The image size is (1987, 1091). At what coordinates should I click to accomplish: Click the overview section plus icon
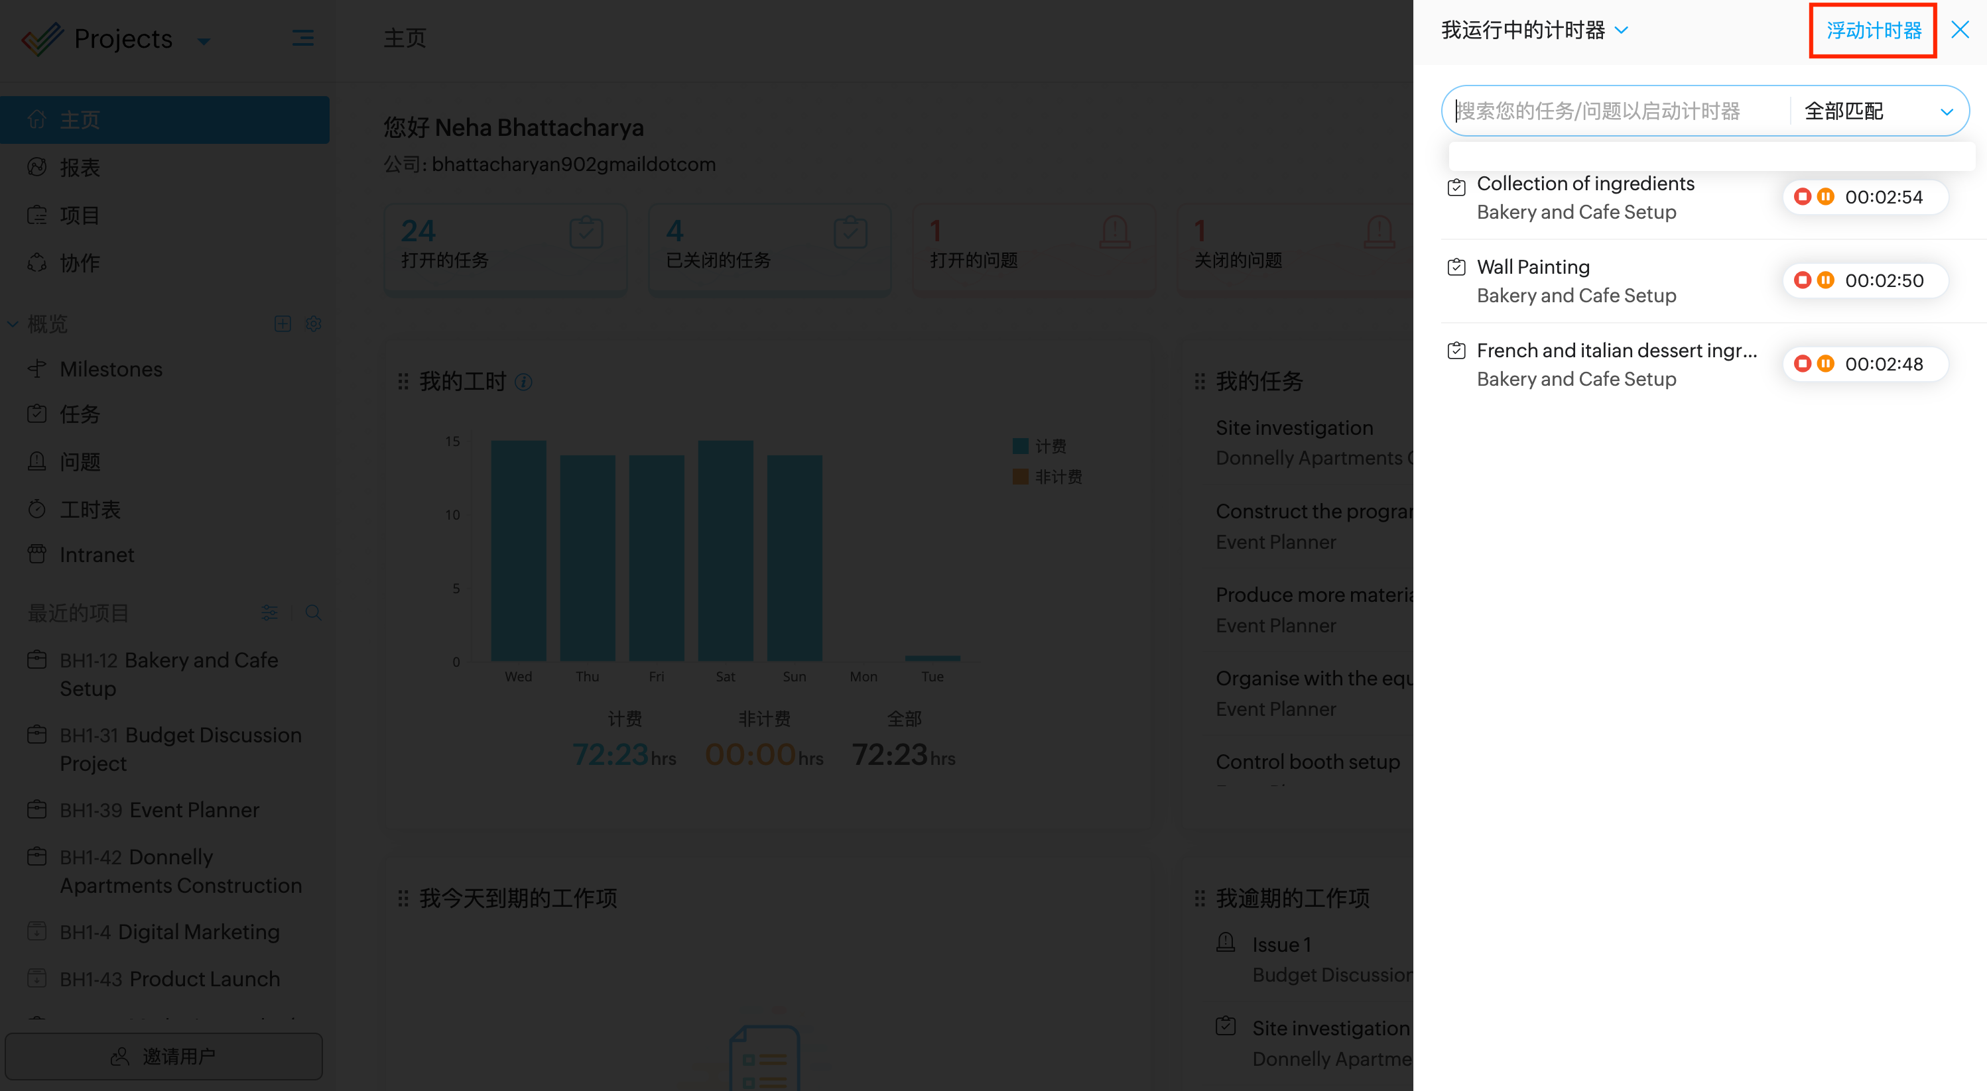click(x=283, y=324)
